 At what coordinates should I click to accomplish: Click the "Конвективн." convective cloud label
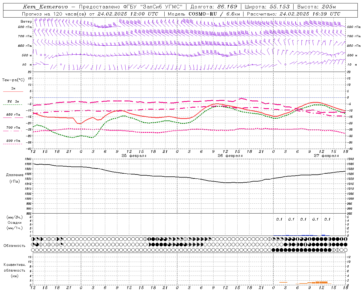[x=15, y=265]
